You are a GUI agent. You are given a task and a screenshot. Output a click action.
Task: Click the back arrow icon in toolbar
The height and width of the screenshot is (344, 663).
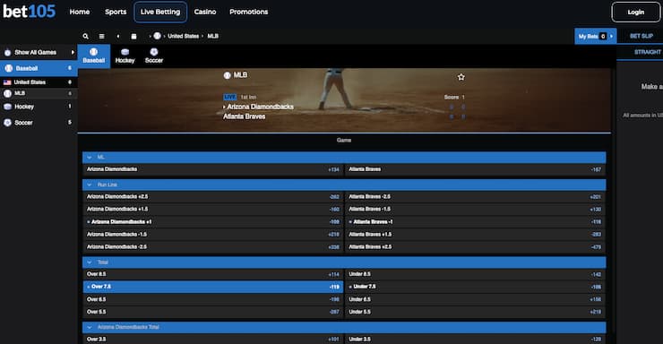[118, 37]
